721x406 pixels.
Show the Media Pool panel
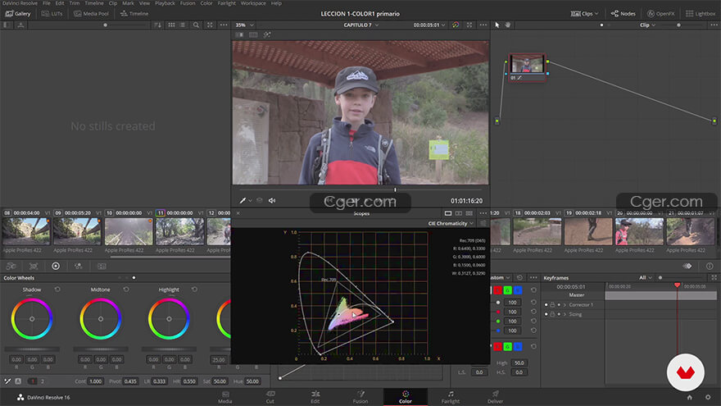[92, 14]
